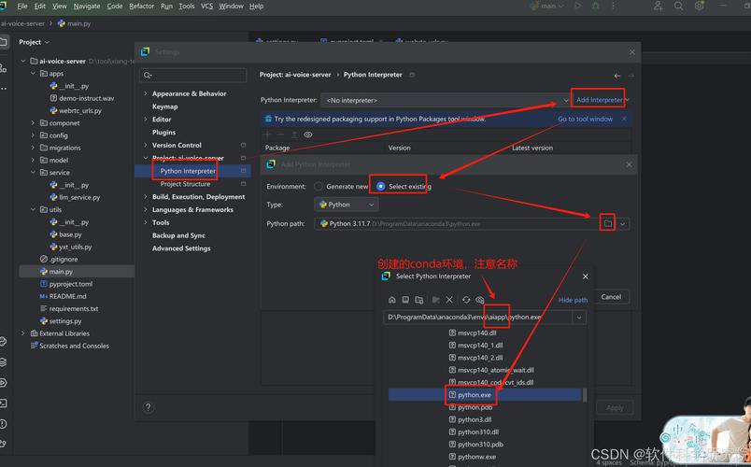Select the Select existing radio button
Image resolution: width=751 pixels, height=467 pixels.
[381, 186]
